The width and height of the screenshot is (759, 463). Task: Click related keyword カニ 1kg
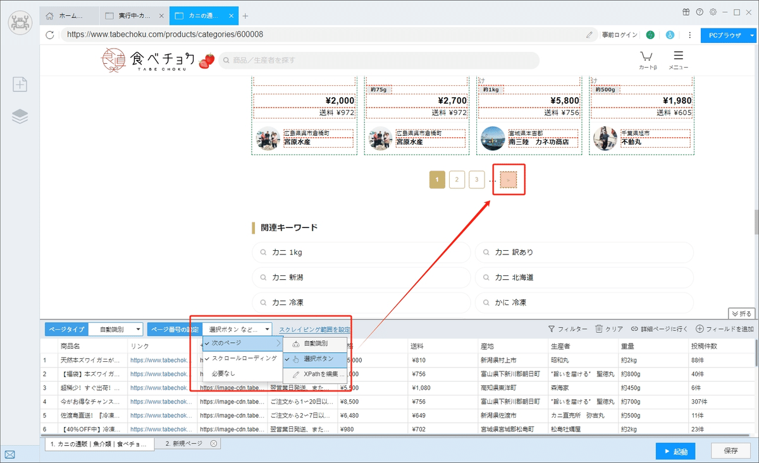[361, 252]
